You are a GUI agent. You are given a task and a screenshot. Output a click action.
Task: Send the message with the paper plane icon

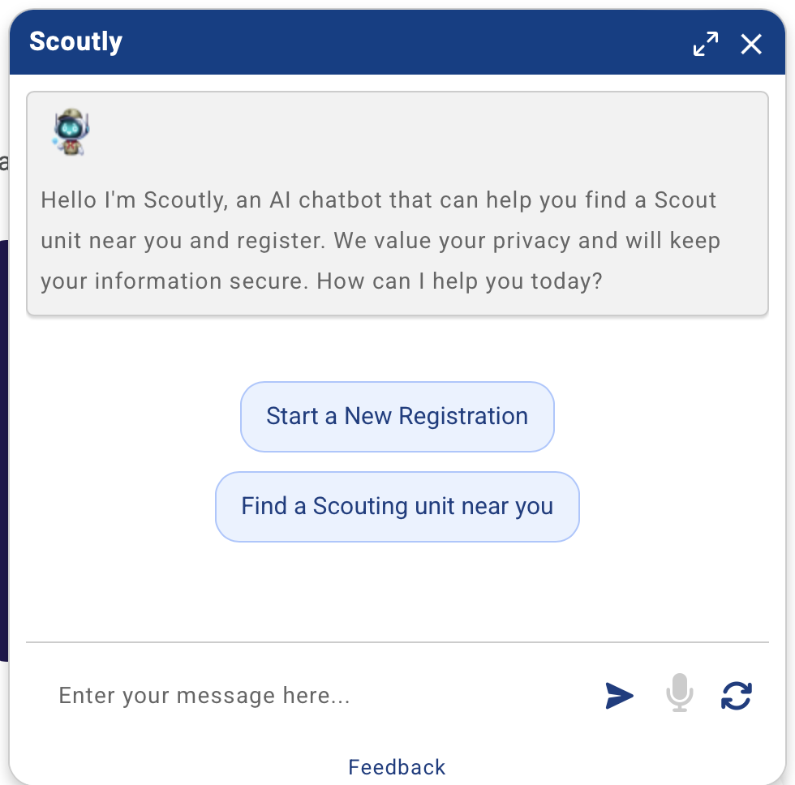coord(619,695)
